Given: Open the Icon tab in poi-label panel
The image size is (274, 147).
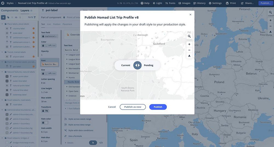Looking at the screenshot, I should pyautogui.click(x=49, y=24).
